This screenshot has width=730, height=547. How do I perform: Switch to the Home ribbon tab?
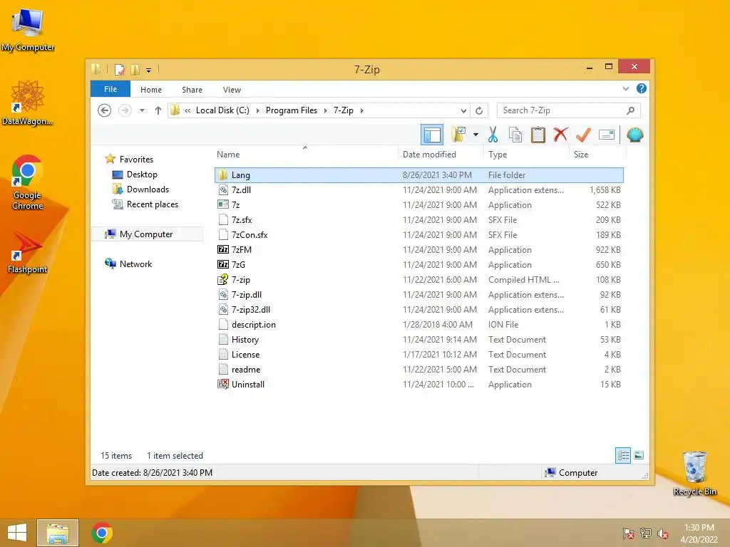coord(151,90)
